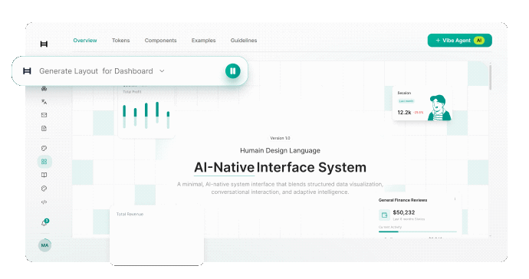Select the sidebar icon above the grid icon

tap(44, 148)
